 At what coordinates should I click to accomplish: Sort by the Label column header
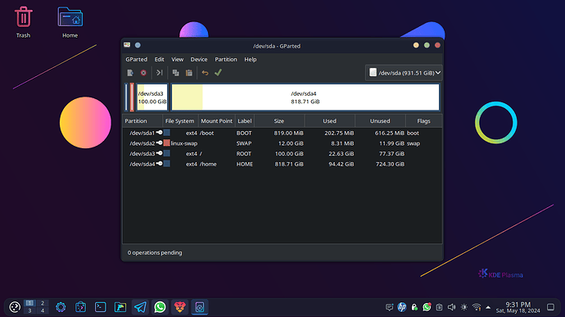click(x=245, y=120)
